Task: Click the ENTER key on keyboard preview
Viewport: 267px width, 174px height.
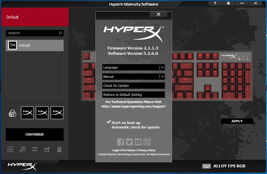Action: 185,81
